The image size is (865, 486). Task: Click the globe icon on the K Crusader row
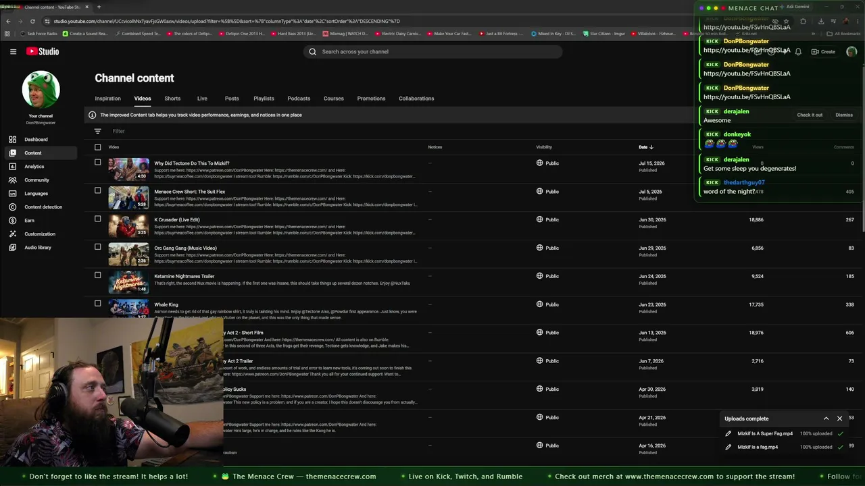coord(539,219)
